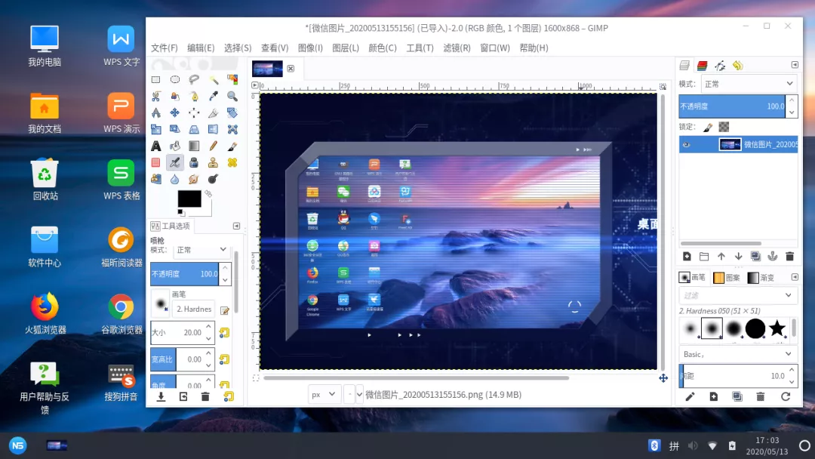Select the Measure compass tool

[155, 112]
